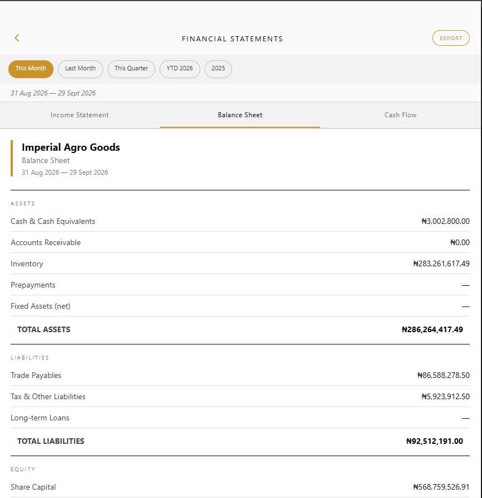
Task: Click the ₦283,261,617.49 inventory value
Action: point(441,264)
